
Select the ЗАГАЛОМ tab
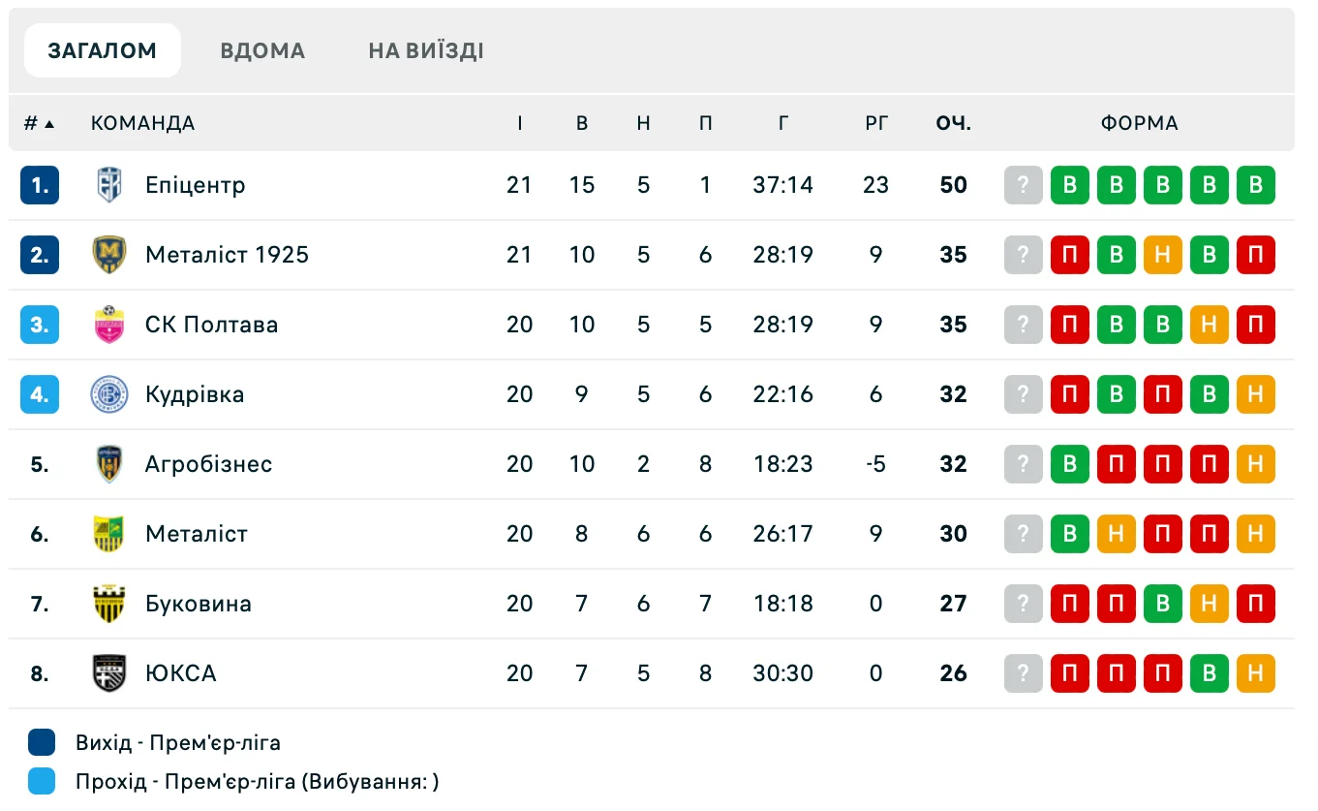tap(103, 50)
